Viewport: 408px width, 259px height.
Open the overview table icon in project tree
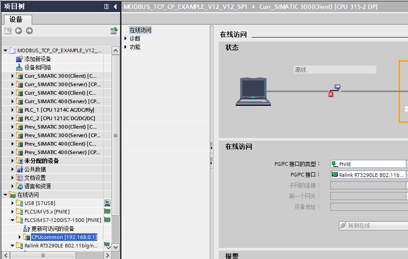click(x=114, y=31)
